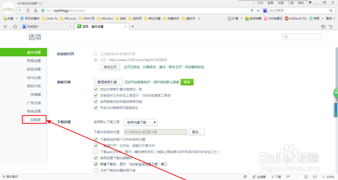The height and width of the screenshot is (180, 338).
Task: Open the 网银 banking extension
Action: [x=314, y=19]
